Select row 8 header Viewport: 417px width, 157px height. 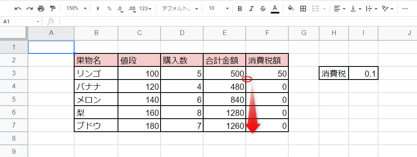coord(14,139)
